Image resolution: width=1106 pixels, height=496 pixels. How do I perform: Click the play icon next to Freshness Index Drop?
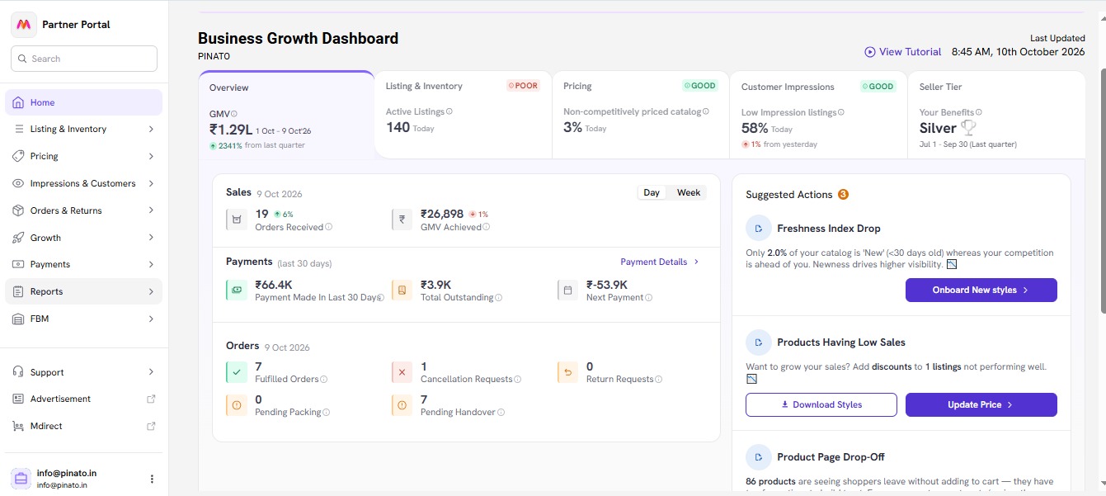(x=758, y=228)
